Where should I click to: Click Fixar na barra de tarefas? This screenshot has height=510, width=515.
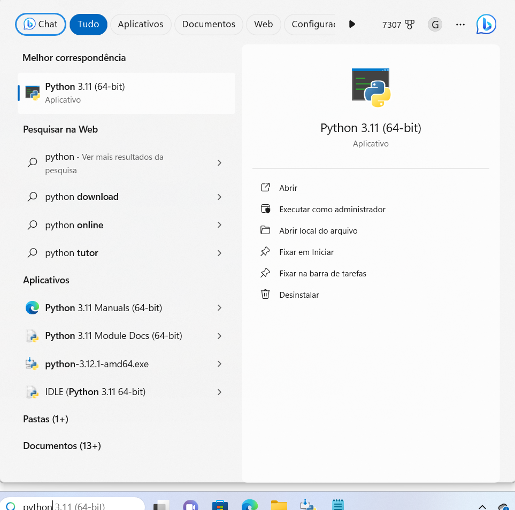coord(322,274)
